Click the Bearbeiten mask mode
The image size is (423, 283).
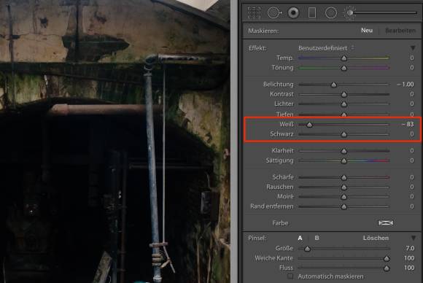(400, 31)
